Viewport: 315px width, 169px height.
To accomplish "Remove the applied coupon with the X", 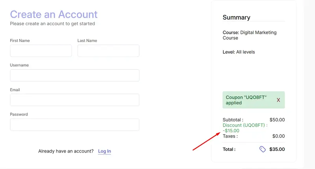I will 278,100.
